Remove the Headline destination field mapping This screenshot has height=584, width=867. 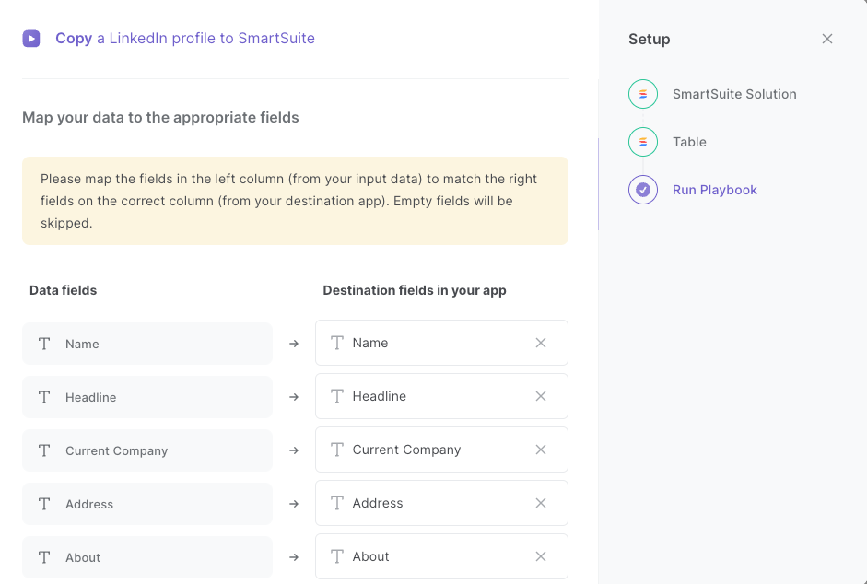tap(540, 396)
